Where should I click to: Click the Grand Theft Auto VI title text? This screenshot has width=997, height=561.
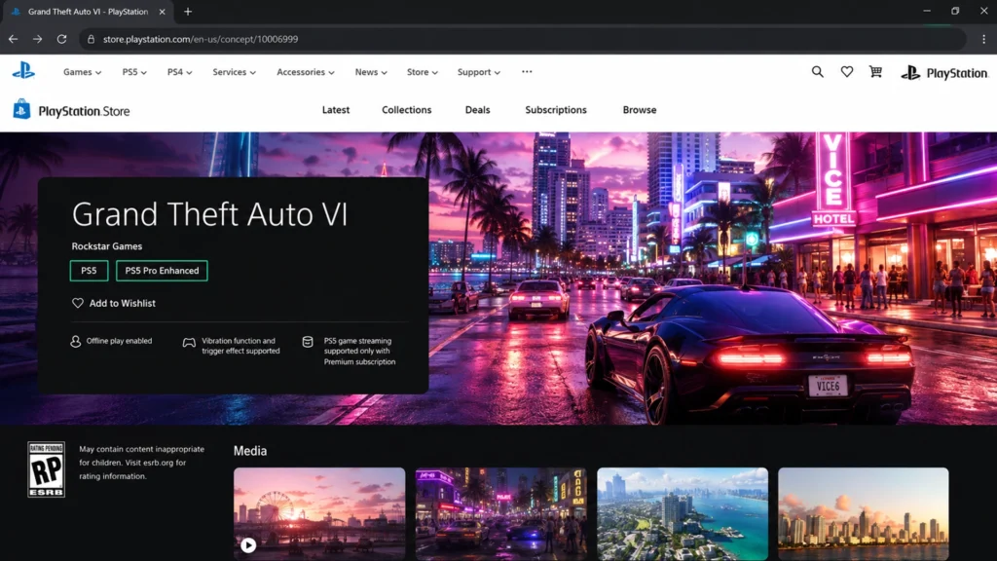click(x=209, y=214)
